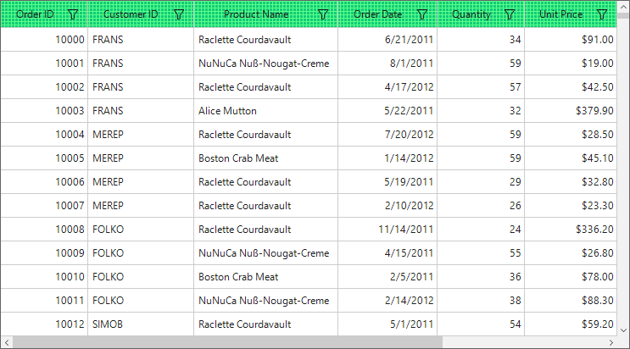Viewport: 630px width, 349px height.
Task: Select the order date 2/5/2011 cell
Action: pyautogui.click(x=387, y=276)
